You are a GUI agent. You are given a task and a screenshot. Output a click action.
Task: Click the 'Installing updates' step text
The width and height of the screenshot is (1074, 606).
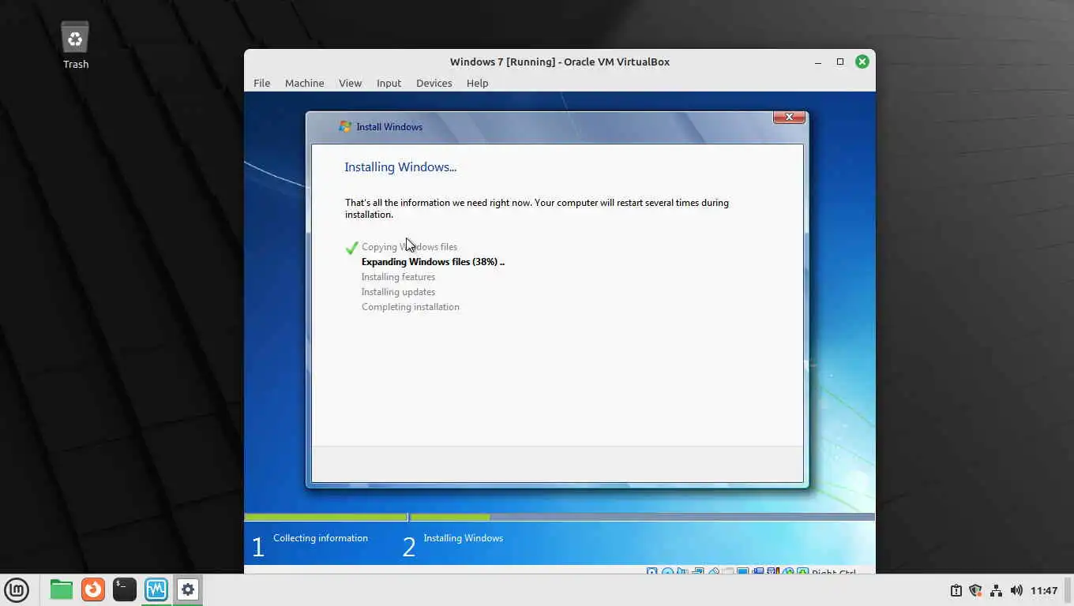(x=398, y=292)
